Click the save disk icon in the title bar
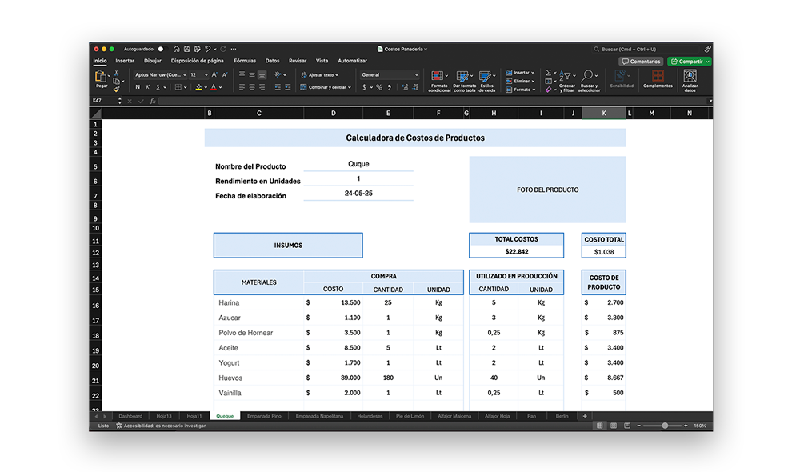The image size is (800, 472). (186, 49)
